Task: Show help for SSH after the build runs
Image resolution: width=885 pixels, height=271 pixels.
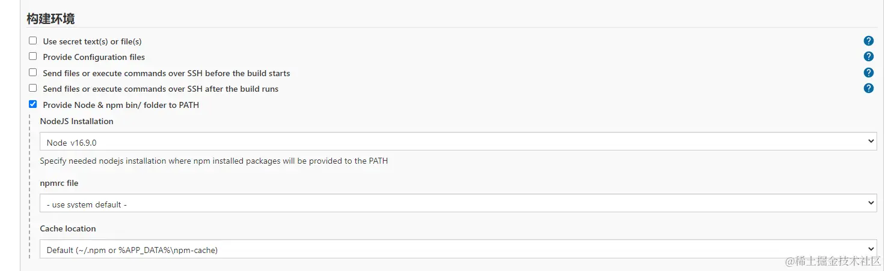Action: tap(868, 88)
